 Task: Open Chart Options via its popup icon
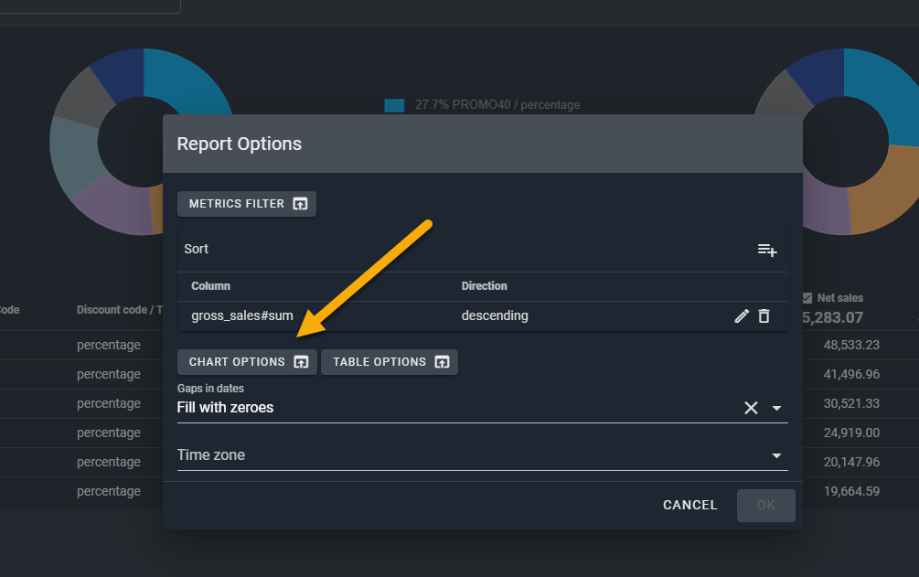[301, 362]
